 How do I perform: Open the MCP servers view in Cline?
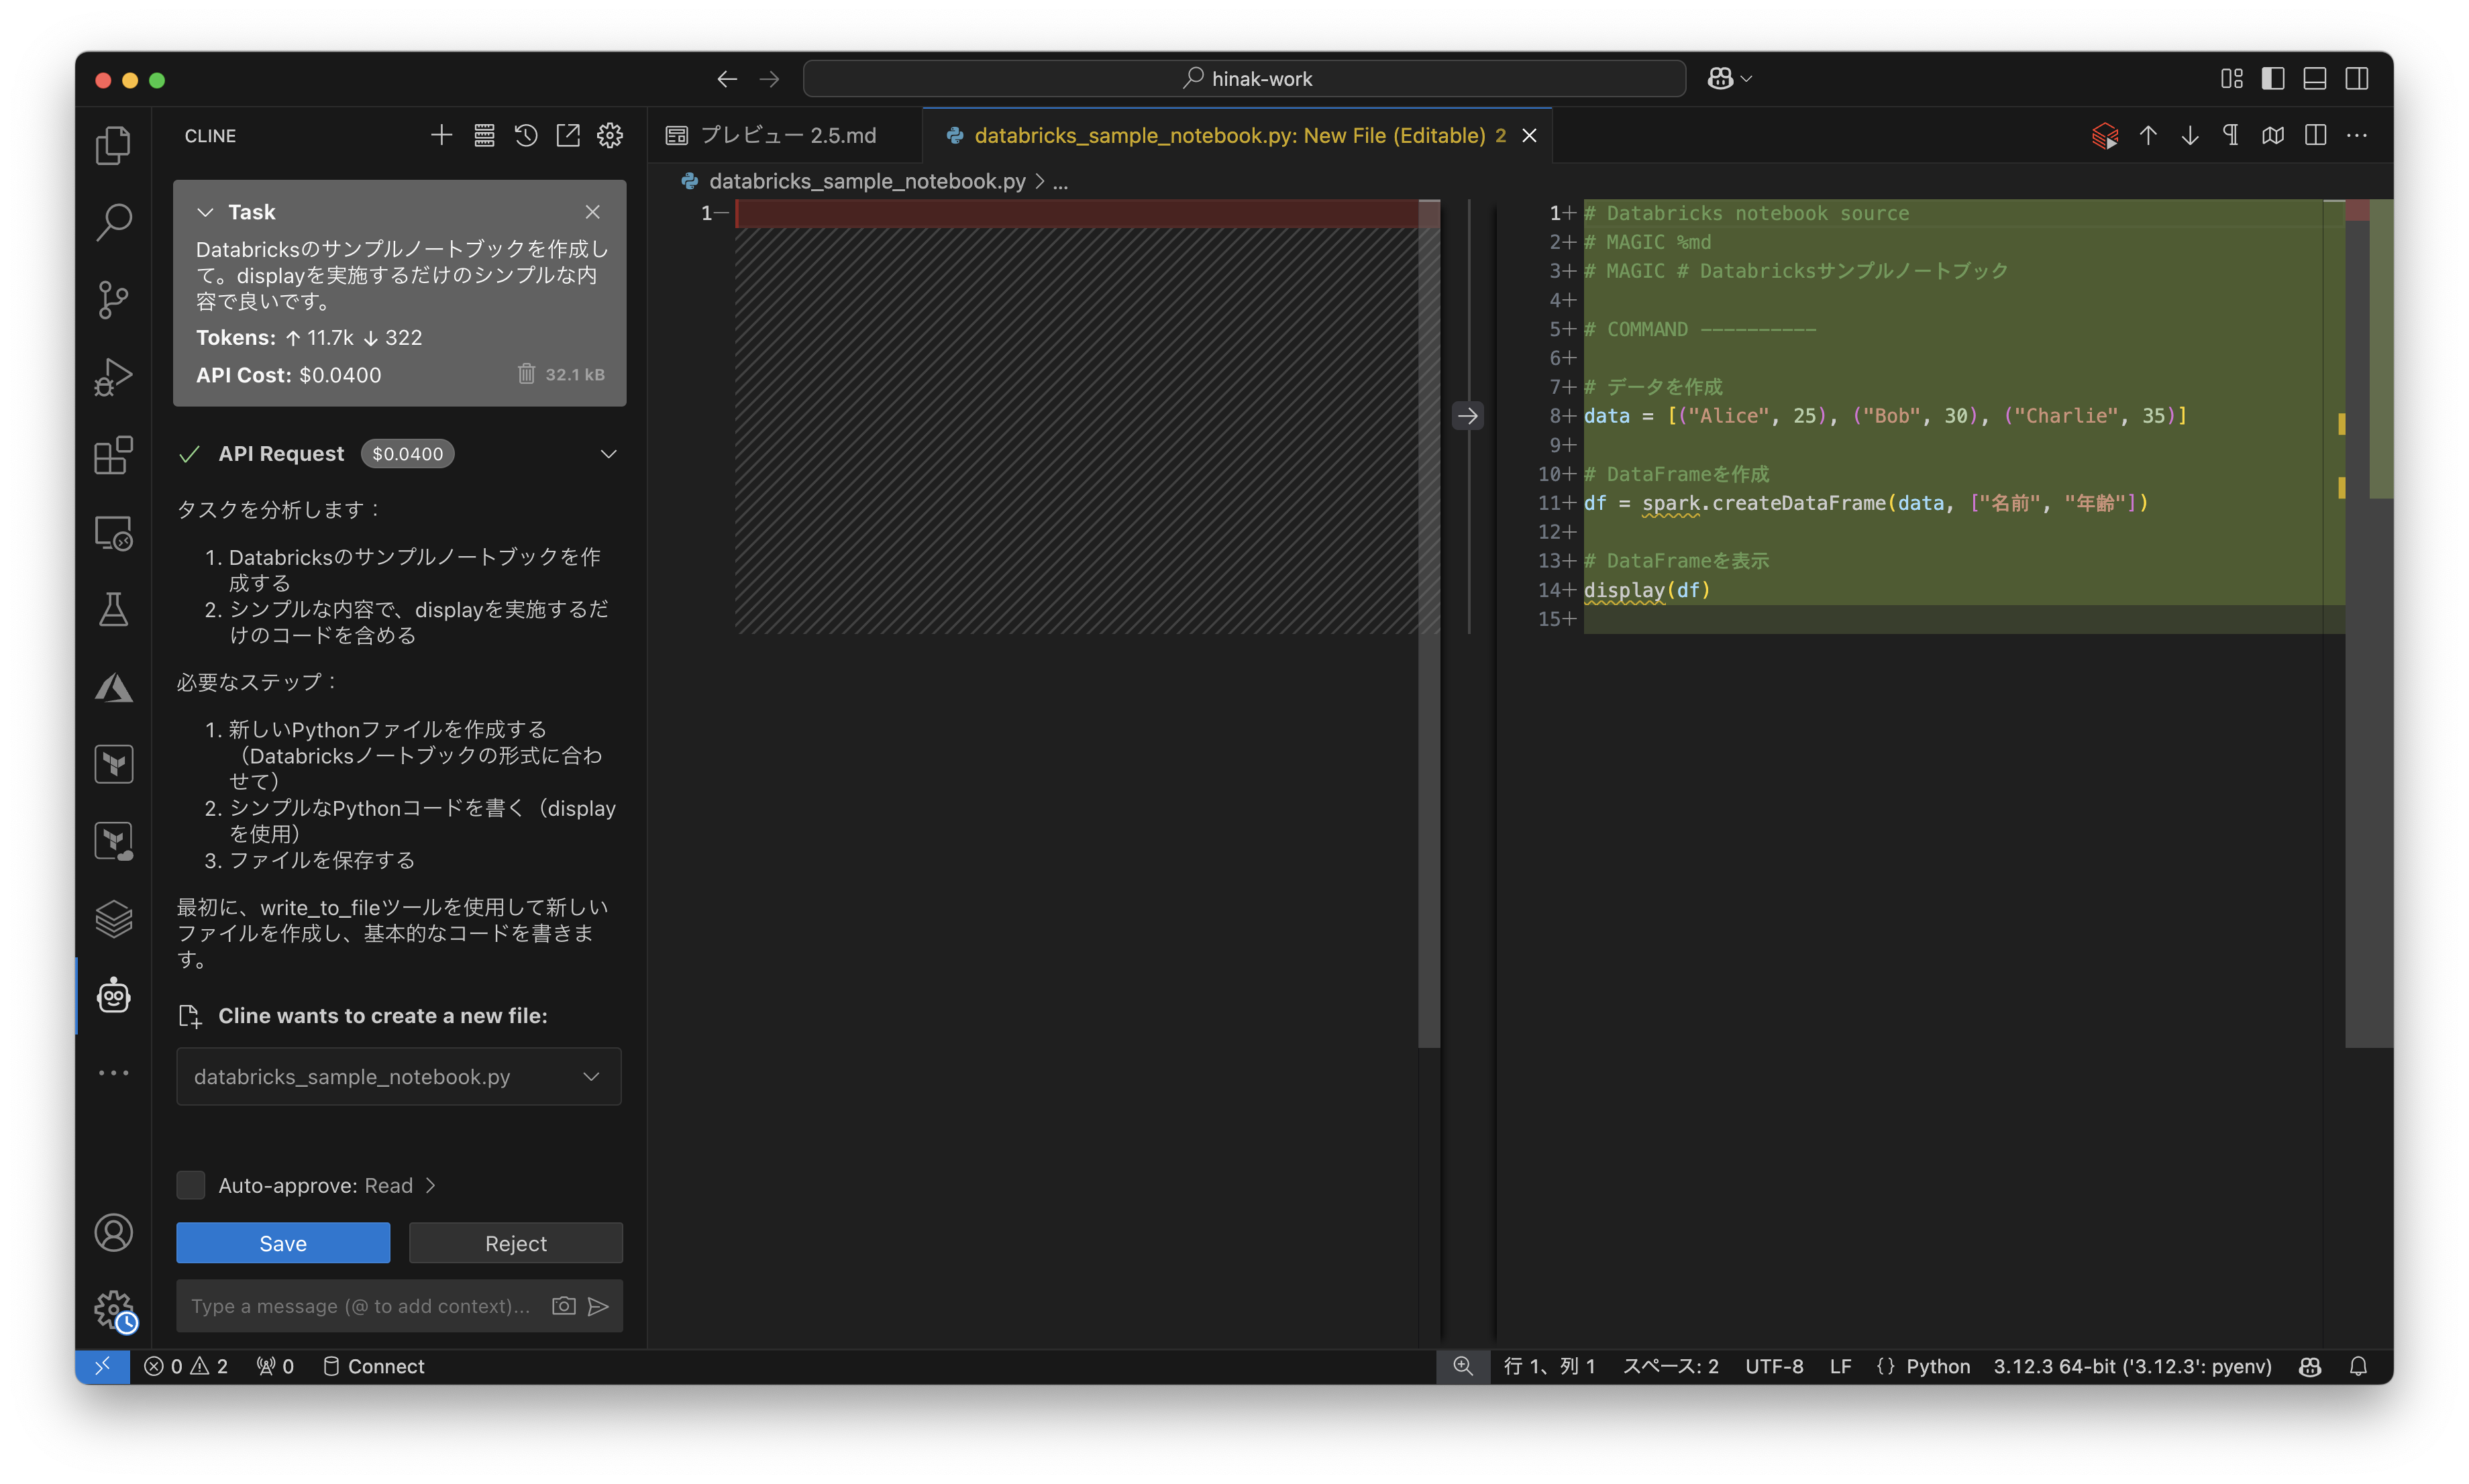(x=484, y=135)
